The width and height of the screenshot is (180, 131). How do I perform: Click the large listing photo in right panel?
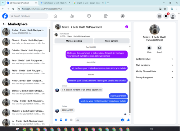click(154, 29)
